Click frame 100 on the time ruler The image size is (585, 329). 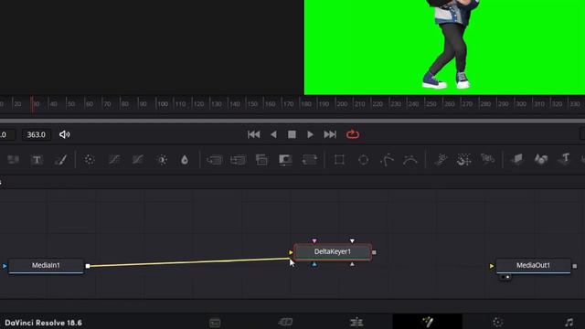pyautogui.click(x=163, y=104)
